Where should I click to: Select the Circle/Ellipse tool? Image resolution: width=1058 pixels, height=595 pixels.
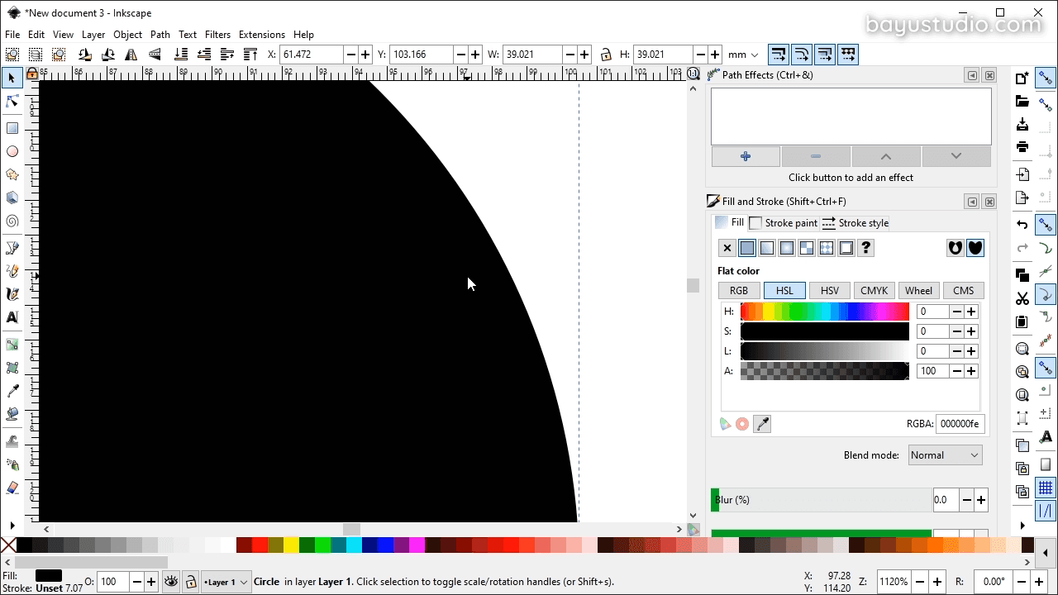[x=12, y=151]
